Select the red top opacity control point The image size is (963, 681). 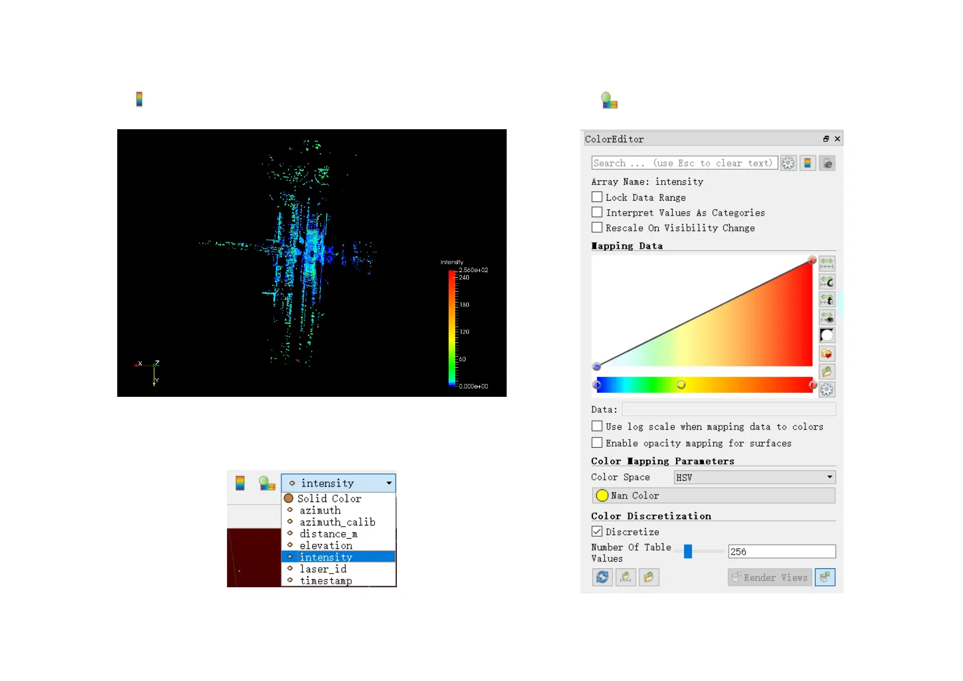tap(812, 260)
